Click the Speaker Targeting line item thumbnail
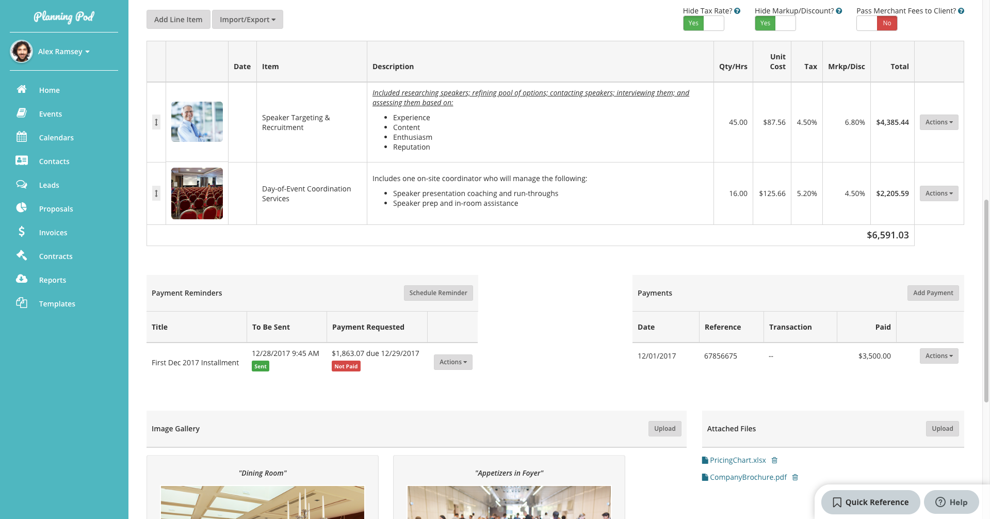The width and height of the screenshot is (990, 519). (197, 122)
